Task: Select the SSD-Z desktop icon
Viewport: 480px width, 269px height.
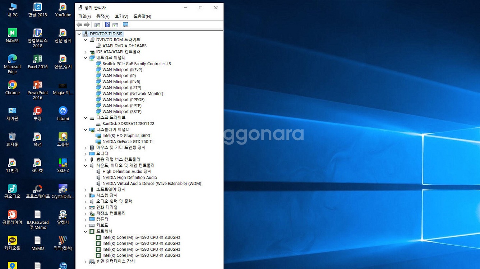Action: click(63, 165)
